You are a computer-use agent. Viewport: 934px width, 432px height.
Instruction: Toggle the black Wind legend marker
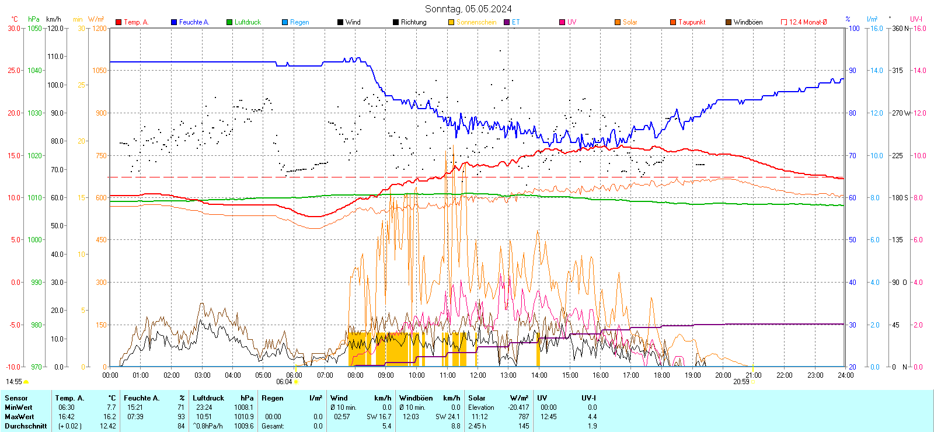pos(340,22)
